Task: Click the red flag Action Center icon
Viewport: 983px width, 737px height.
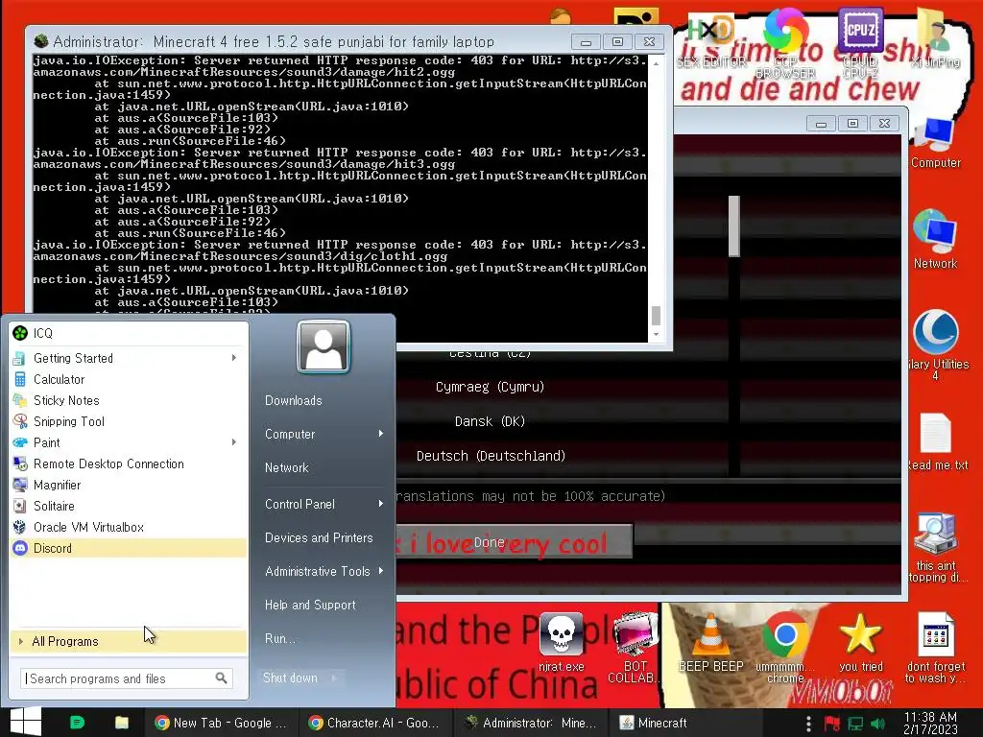Action: click(x=832, y=724)
